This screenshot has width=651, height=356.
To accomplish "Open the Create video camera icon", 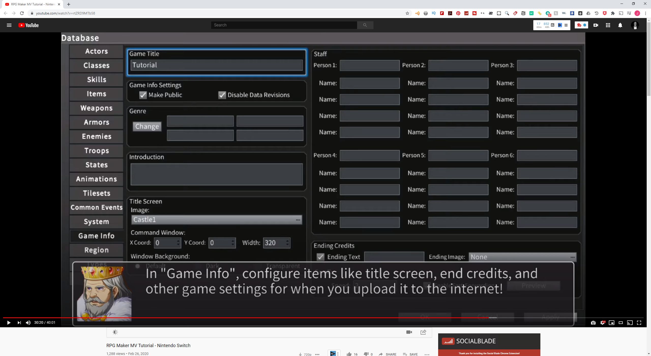I will coord(596,25).
